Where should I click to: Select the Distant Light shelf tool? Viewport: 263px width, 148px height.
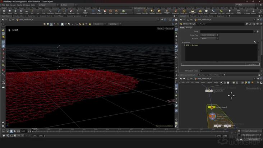tap(184, 11)
